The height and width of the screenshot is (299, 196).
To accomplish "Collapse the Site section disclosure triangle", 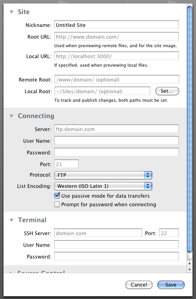I will 12,12.
